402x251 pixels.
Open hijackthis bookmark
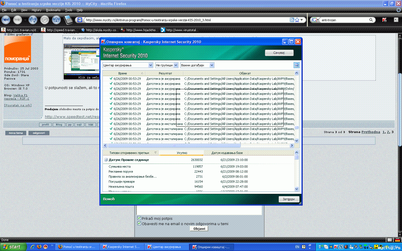tap(140, 30)
